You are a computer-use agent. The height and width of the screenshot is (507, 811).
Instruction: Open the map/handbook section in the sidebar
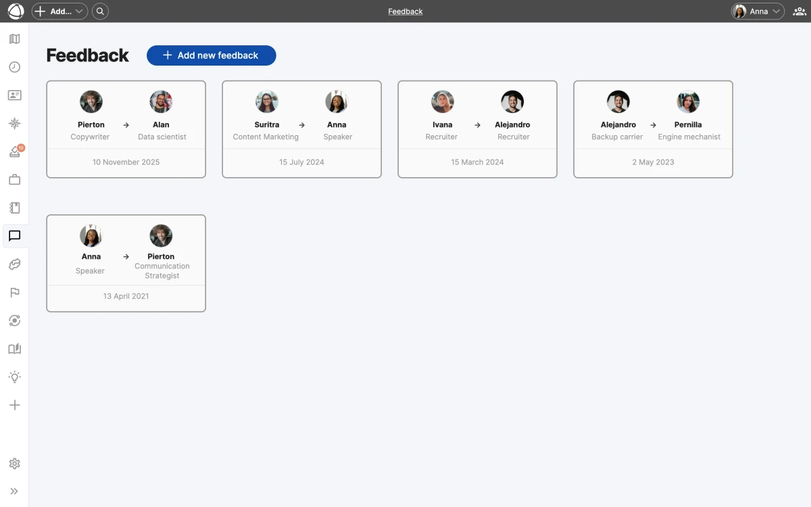coord(14,39)
